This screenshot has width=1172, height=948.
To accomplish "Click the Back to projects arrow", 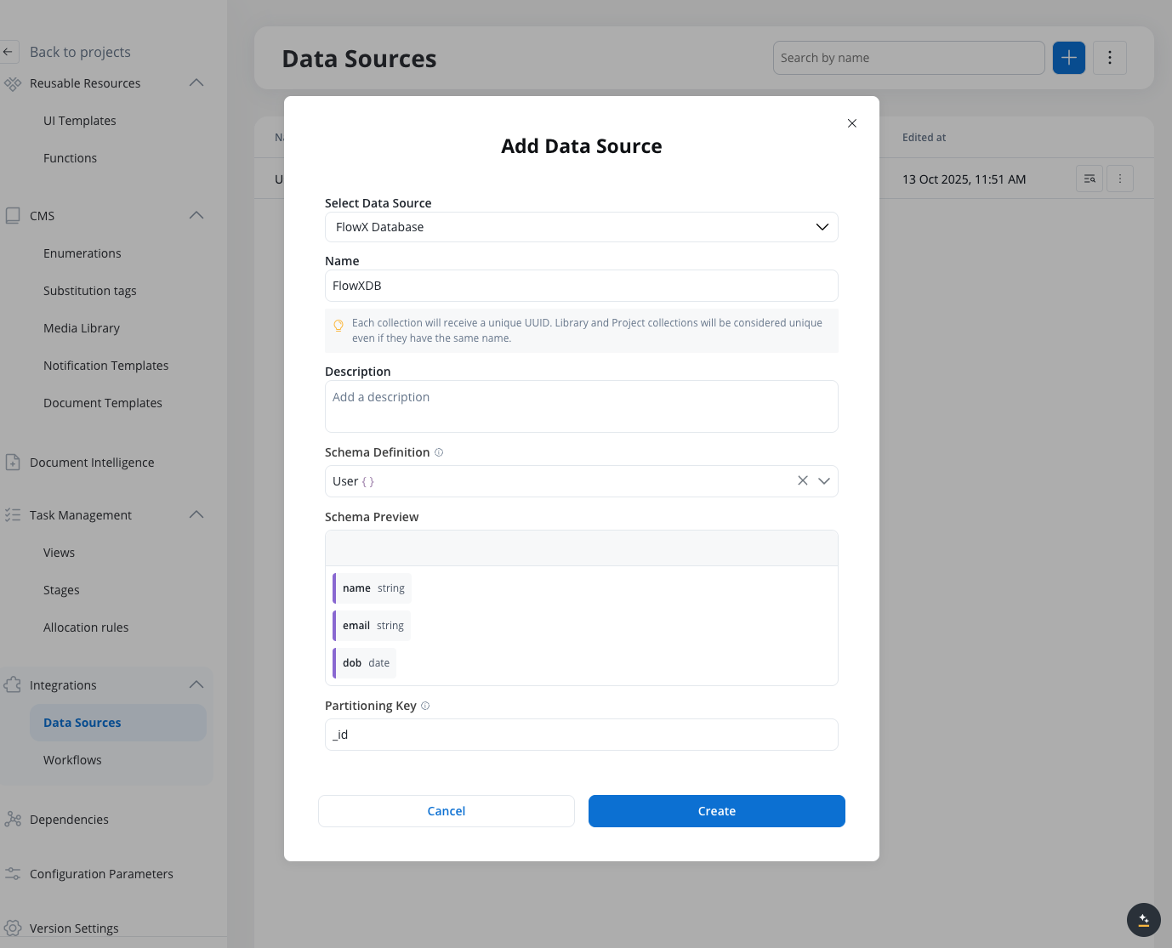I will pos(9,52).
